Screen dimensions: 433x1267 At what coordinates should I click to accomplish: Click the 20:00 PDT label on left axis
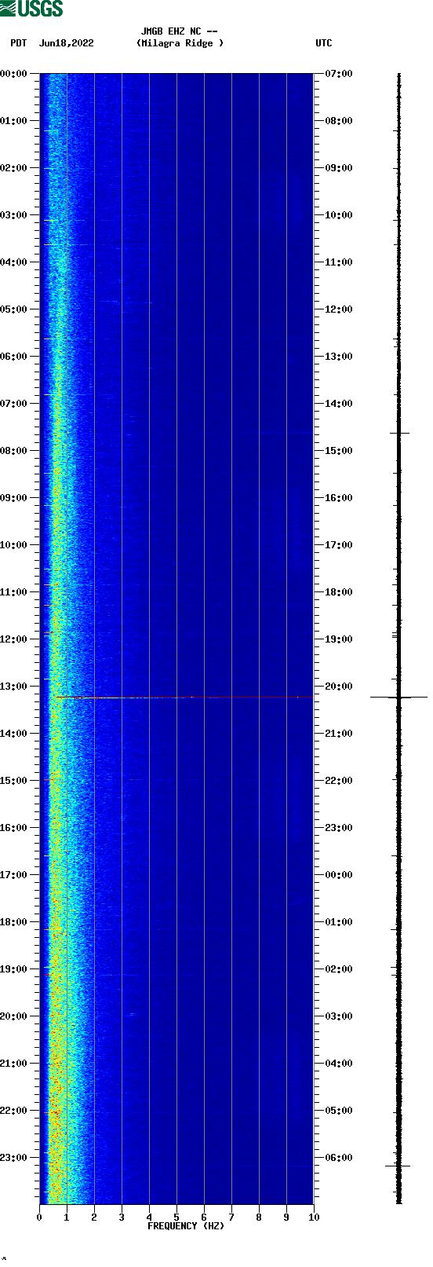(14, 1016)
